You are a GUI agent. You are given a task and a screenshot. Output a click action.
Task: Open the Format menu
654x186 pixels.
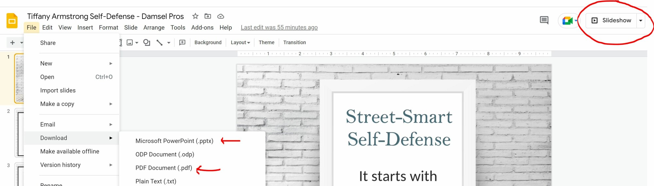[109, 27]
